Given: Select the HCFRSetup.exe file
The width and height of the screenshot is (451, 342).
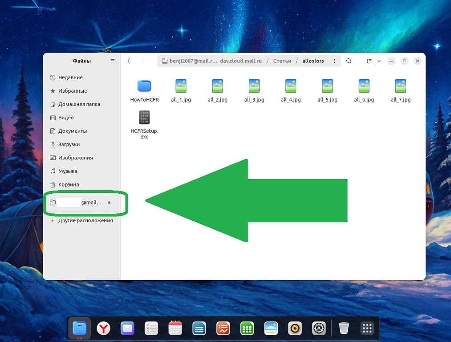Looking at the screenshot, I should click(x=144, y=118).
